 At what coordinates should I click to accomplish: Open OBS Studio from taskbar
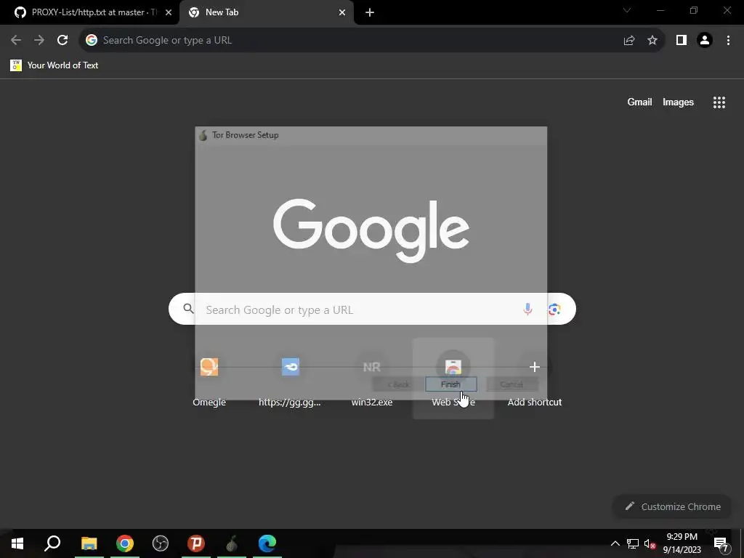161,543
